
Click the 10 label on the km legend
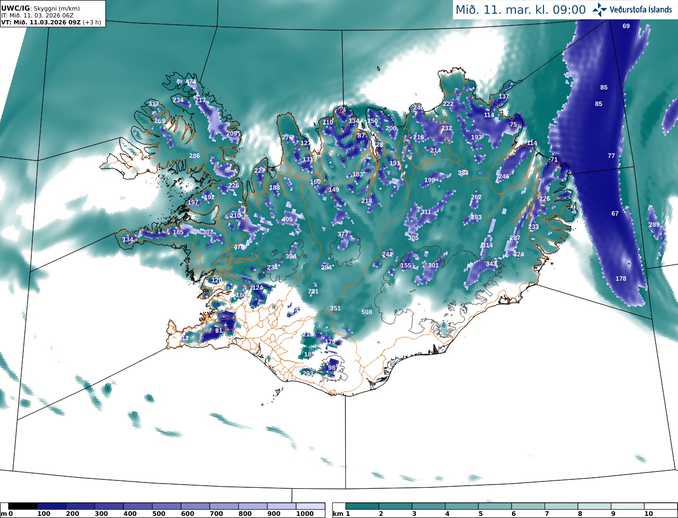[x=648, y=514]
